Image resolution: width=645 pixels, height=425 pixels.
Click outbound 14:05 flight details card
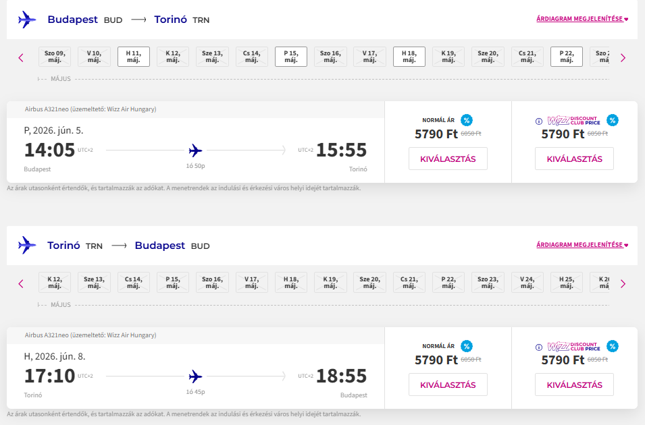click(195, 150)
